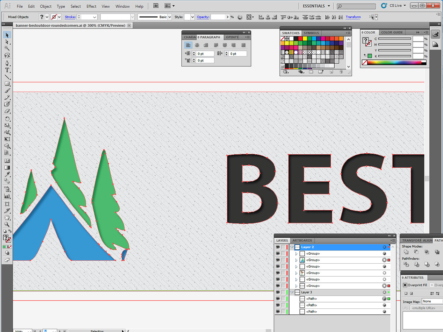Image resolution: width=443 pixels, height=332 pixels.
Task: Open the Object menu
Action: (46, 6)
